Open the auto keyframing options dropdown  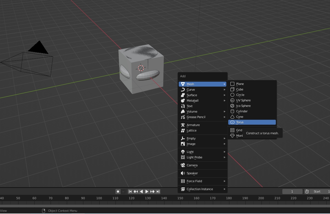(x=123, y=192)
